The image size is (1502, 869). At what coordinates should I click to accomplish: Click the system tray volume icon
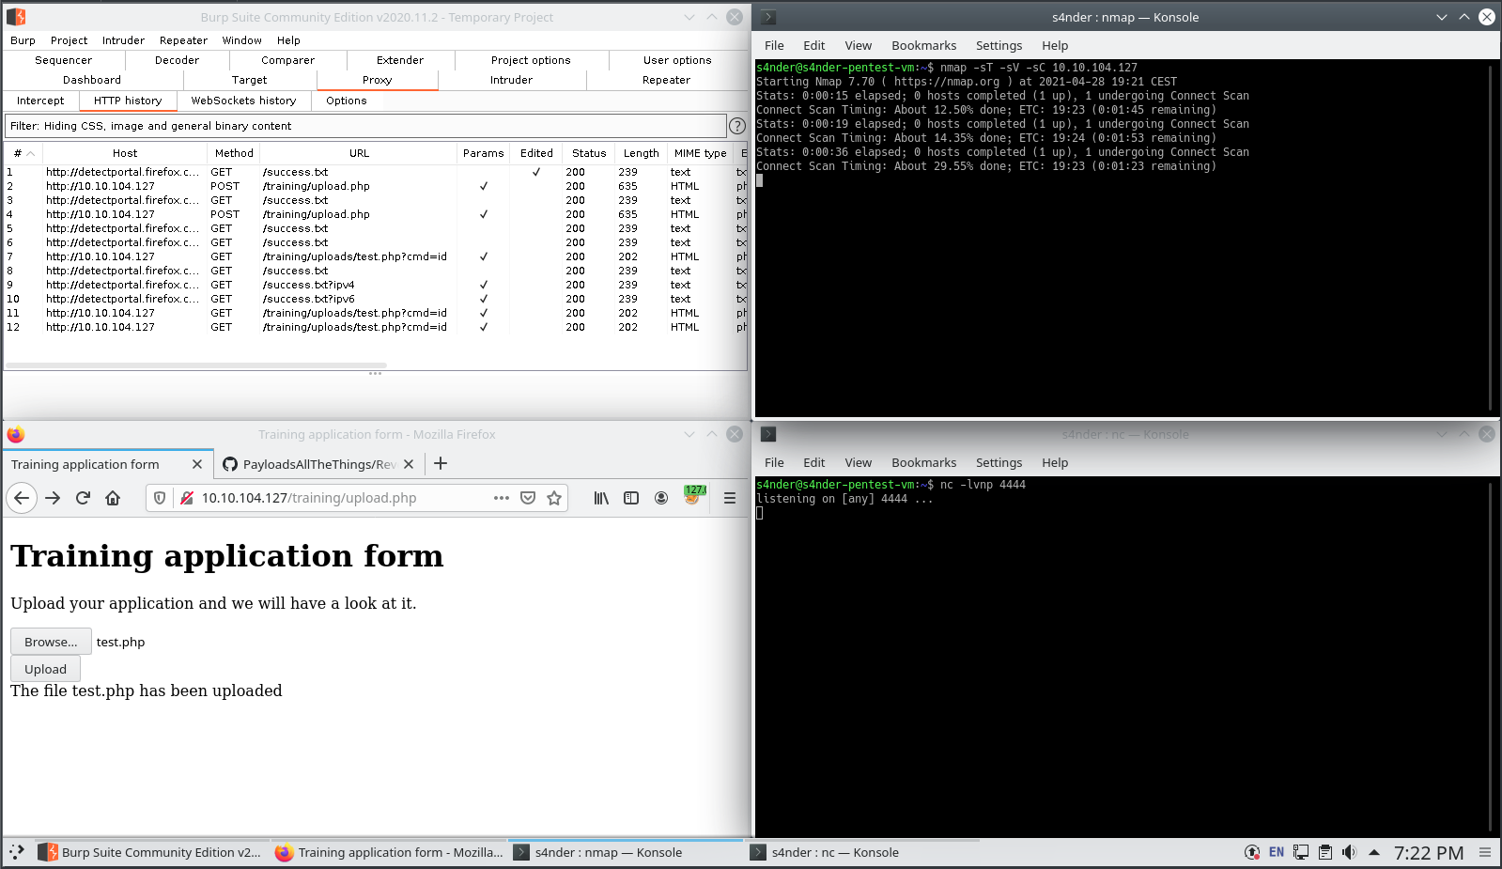1349,852
